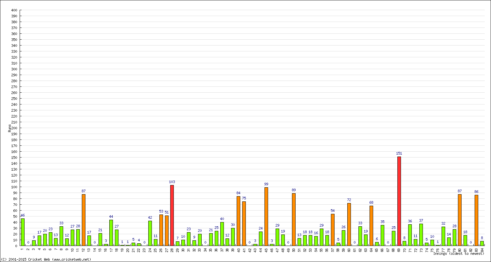Image resolution: width=491 pixels, height=262 pixels.
Task: Click the innings "28" tick label on the x-axis
Action: (x=172, y=250)
